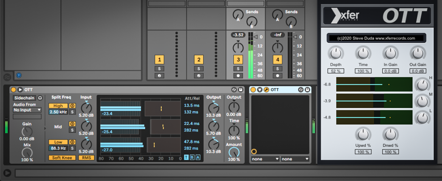Toggle track 1 activator button

point(159,60)
